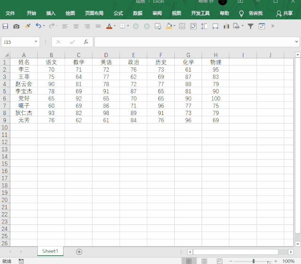This screenshot has height=264, width=301.
Task: Click the 共享 share button
Action: (x=285, y=13)
